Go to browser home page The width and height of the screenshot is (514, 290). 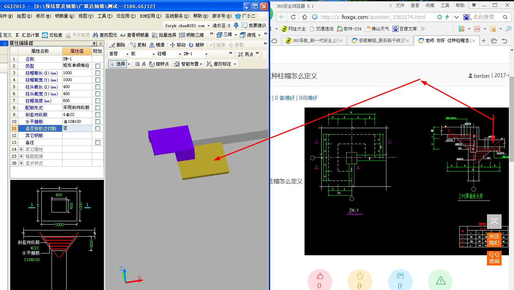[305, 17]
